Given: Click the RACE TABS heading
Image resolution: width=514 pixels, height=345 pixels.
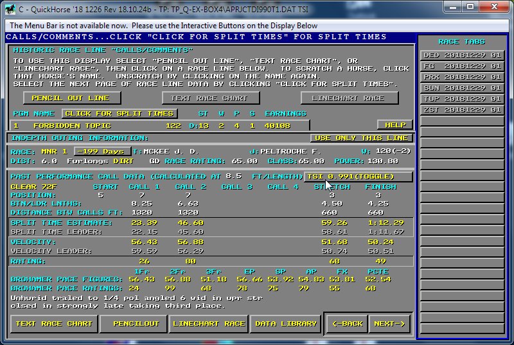Looking at the screenshot, I should 461,42.
